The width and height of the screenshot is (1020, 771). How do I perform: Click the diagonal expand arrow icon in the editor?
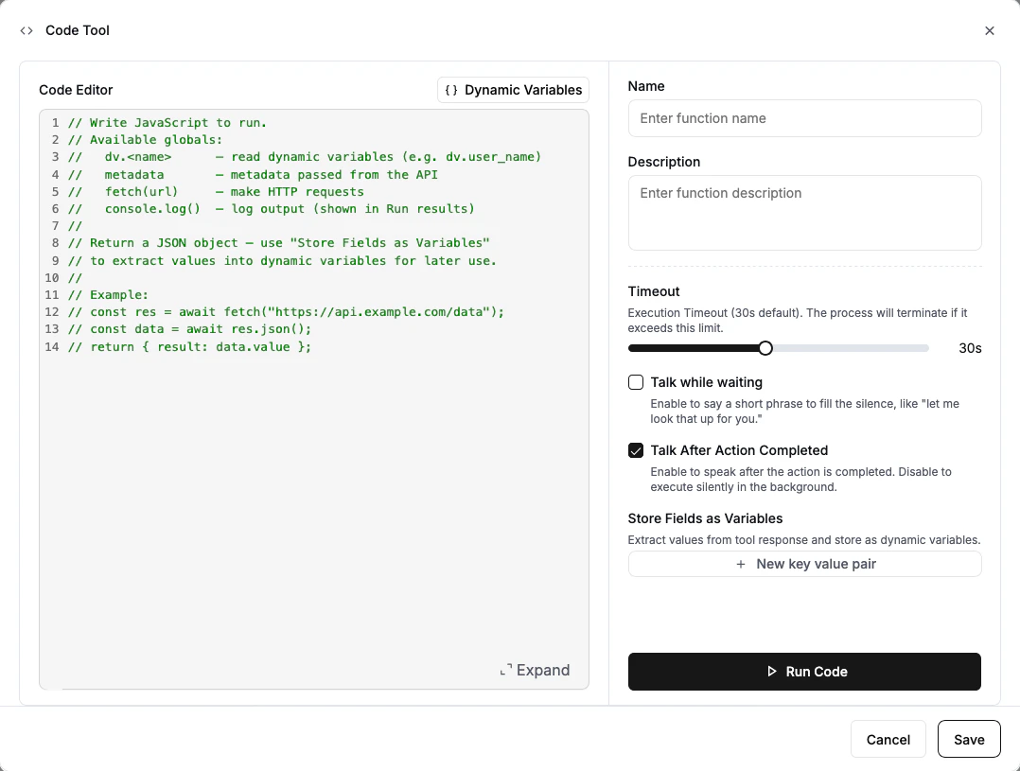(x=507, y=670)
